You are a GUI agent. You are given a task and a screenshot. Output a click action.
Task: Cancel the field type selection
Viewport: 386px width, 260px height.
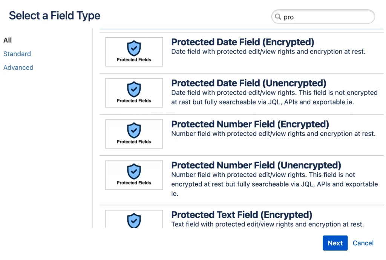point(363,243)
